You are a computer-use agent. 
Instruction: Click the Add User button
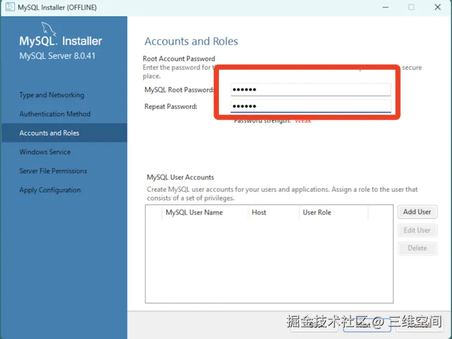point(417,211)
